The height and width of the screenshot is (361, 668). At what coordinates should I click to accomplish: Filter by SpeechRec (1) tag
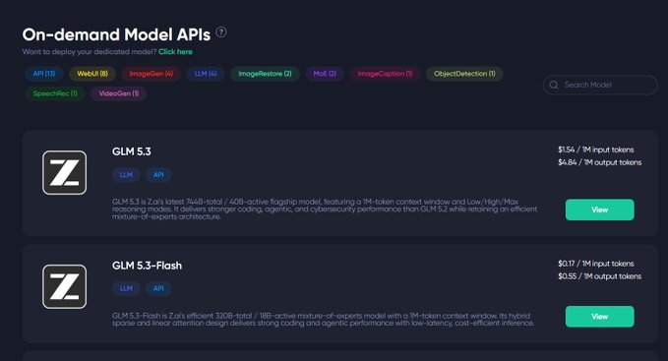pyautogui.click(x=55, y=93)
